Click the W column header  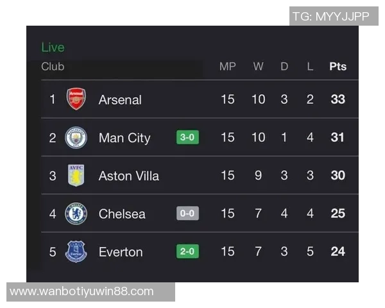(x=258, y=67)
